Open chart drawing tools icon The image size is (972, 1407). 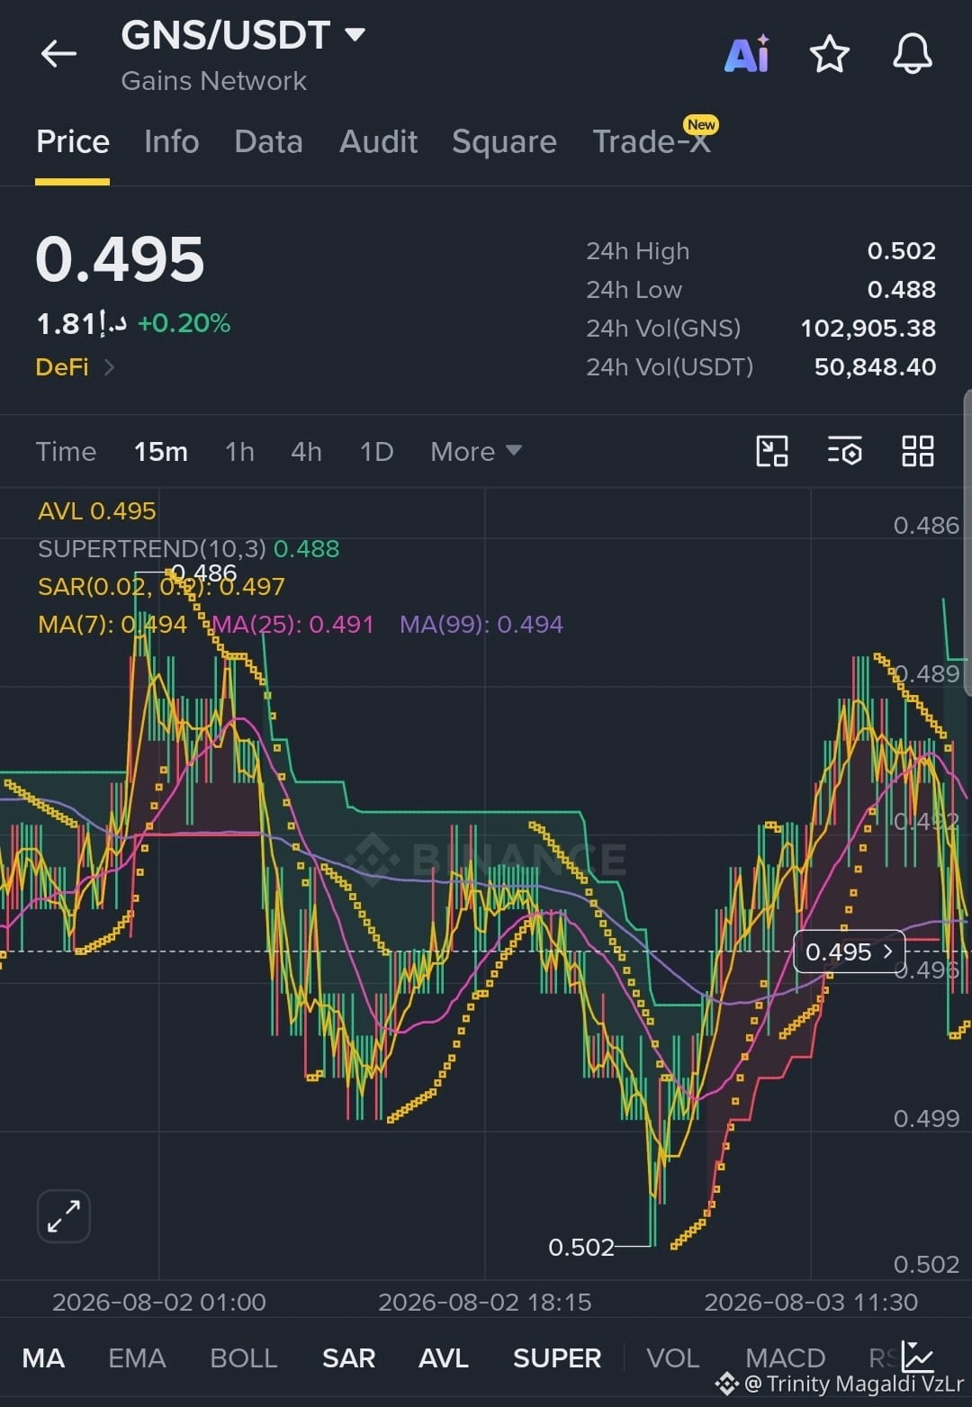772,451
